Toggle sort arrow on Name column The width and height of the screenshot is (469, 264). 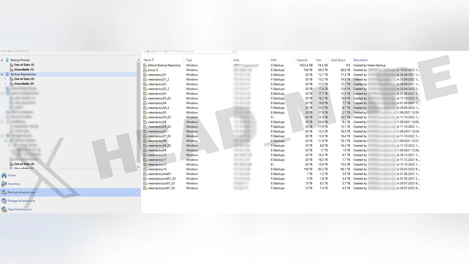click(153, 60)
